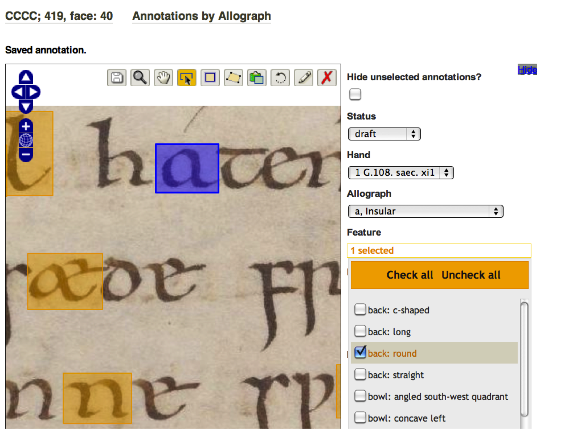Click the save annotation floppy disk icon
This screenshot has height=429, width=581.
click(117, 78)
